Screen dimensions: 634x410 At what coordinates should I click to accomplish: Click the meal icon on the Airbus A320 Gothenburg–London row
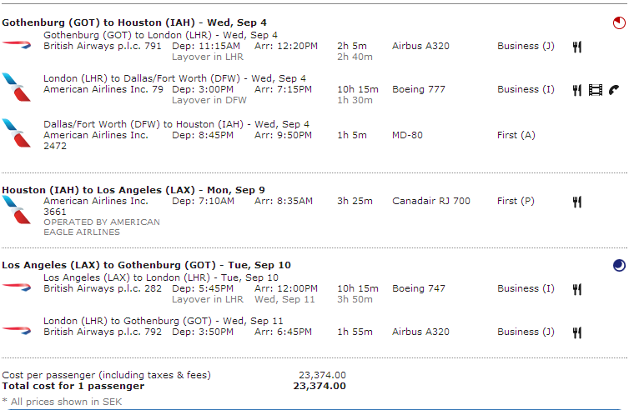pos(576,47)
